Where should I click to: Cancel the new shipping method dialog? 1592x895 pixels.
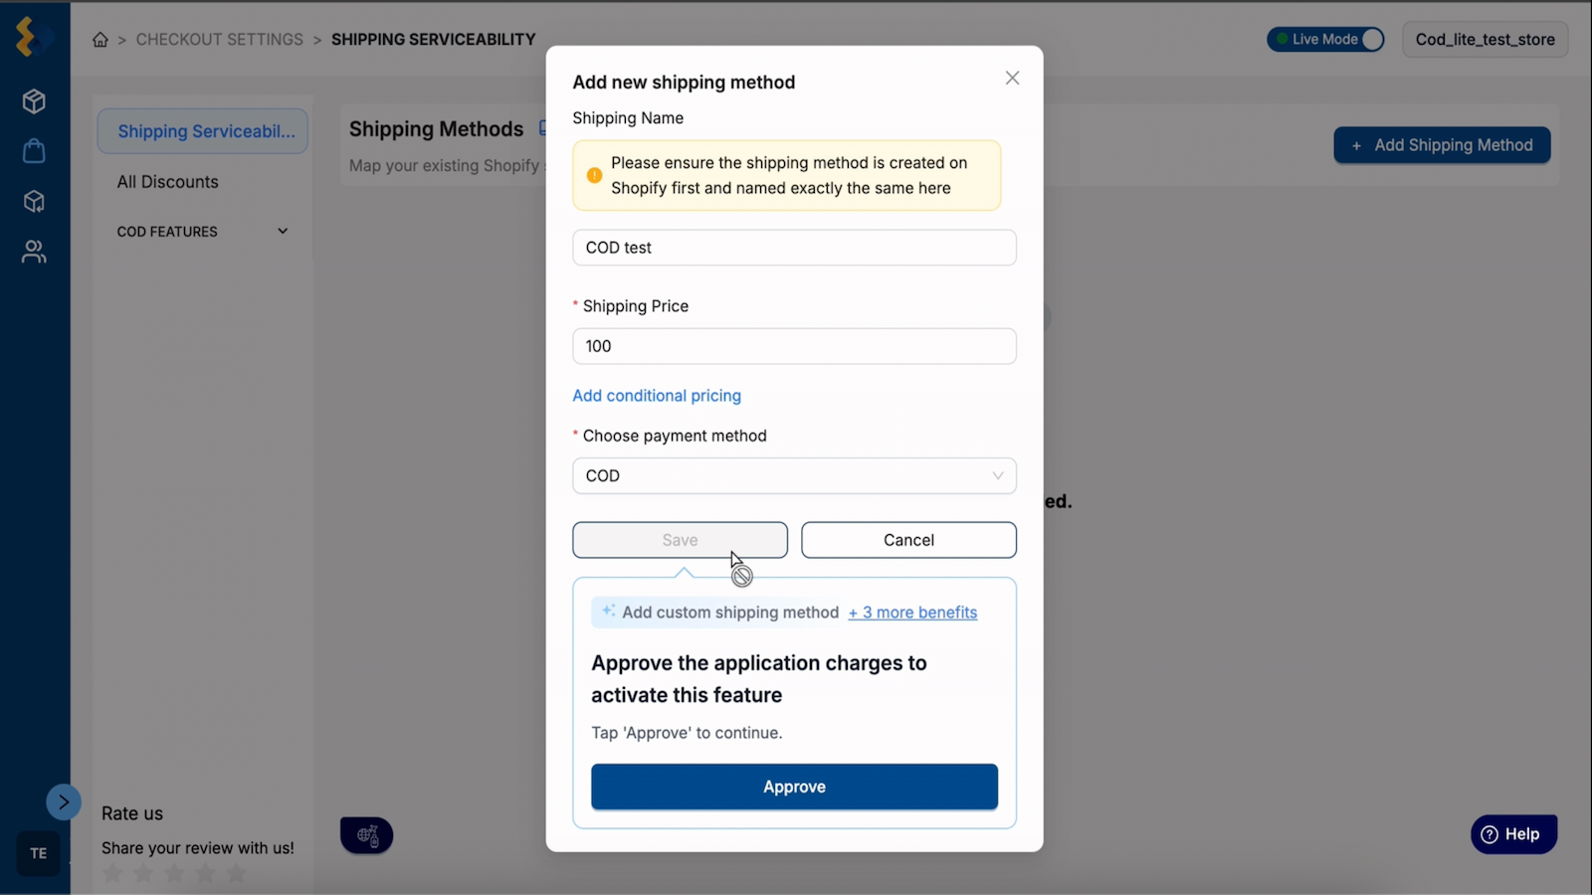point(908,540)
